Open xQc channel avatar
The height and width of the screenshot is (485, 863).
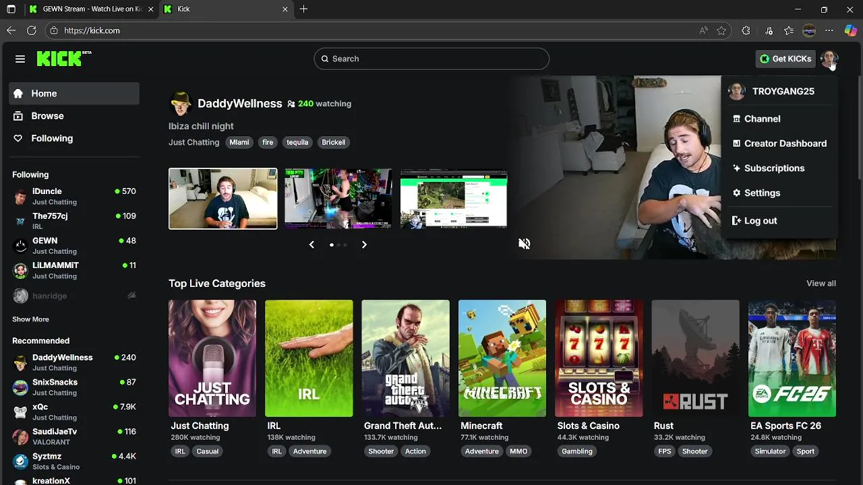point(21,412)
